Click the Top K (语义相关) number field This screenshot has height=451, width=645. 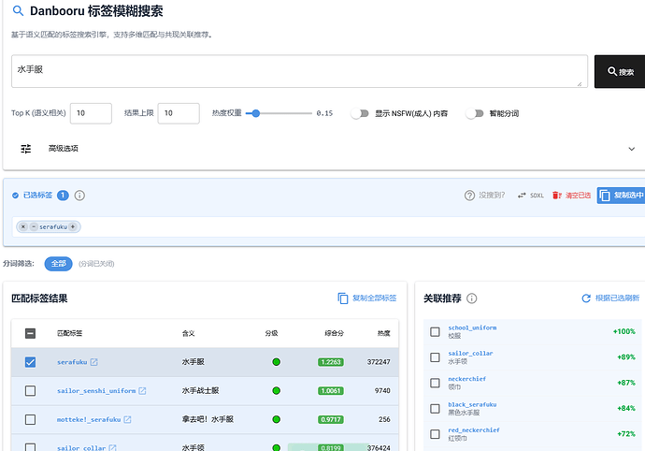pyautogui.click(x=91, y=113)
